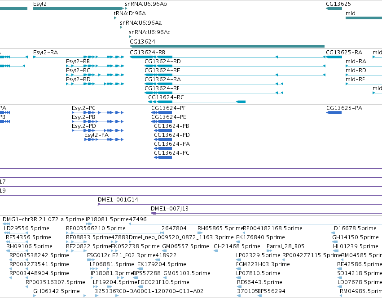Select transcript mld-RD

click(x=356, y=70)
